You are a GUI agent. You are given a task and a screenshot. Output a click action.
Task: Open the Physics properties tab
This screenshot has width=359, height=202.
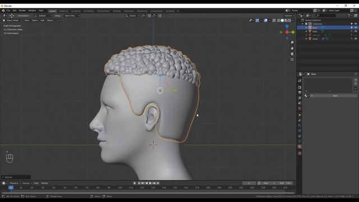[x=300, y=131]
